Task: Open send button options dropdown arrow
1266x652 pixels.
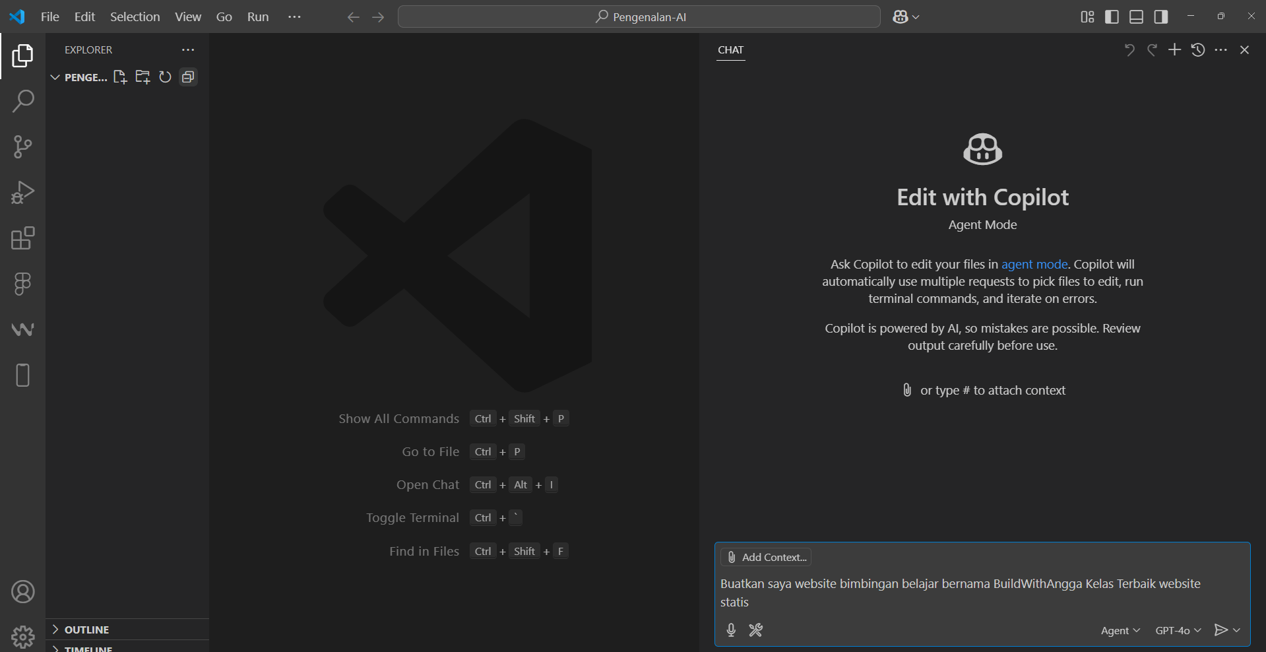Action: coord(1237,630)
